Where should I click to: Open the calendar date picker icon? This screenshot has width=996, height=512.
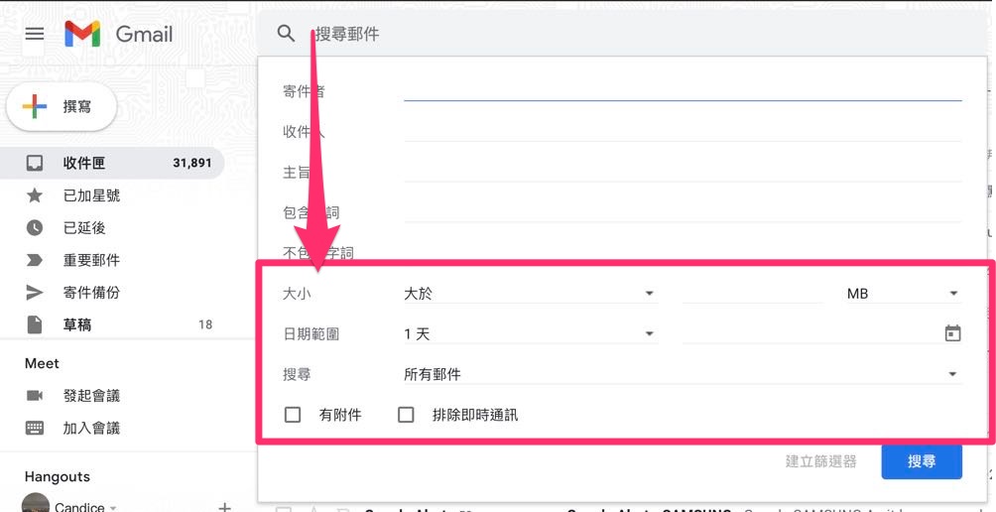pos(952,333)
